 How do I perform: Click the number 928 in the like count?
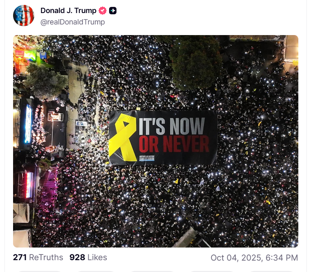[77, 258]
